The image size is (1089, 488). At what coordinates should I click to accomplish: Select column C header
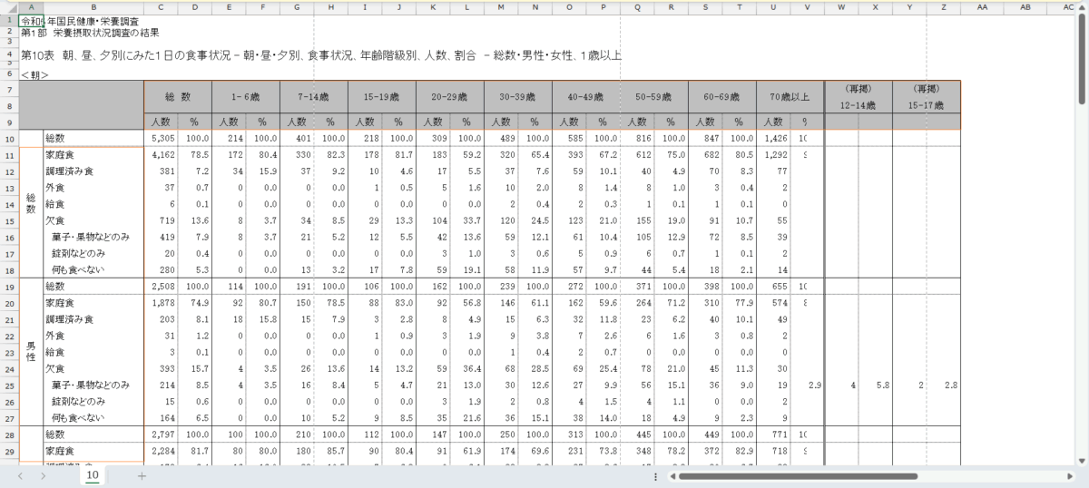pos(160,6)
